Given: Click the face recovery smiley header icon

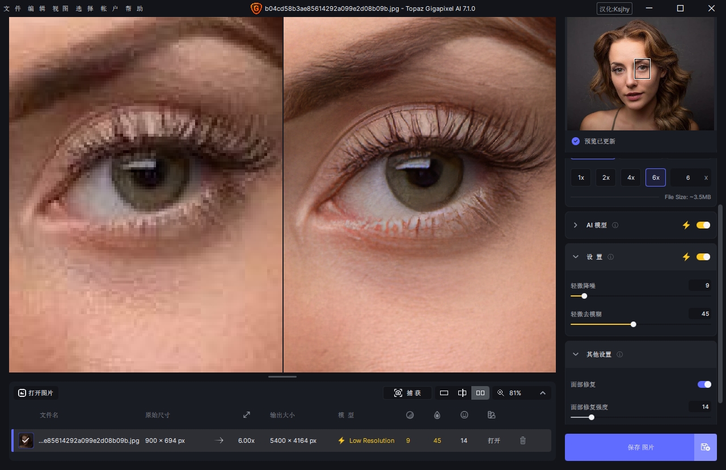Looking at the screenshot, I should (x=464, y=415).
